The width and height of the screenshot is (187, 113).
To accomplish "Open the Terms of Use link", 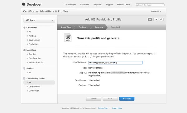I will click(x=103, y=108).
